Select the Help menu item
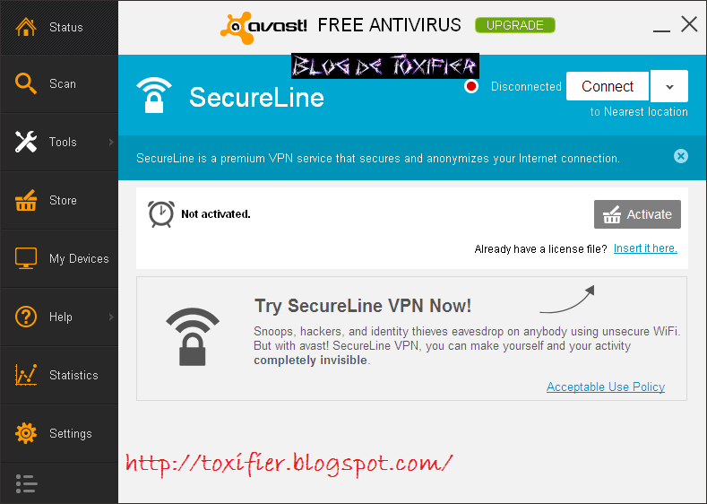This screenshot has height=504, width=707. pyautogui.click(x=59, y=317)
